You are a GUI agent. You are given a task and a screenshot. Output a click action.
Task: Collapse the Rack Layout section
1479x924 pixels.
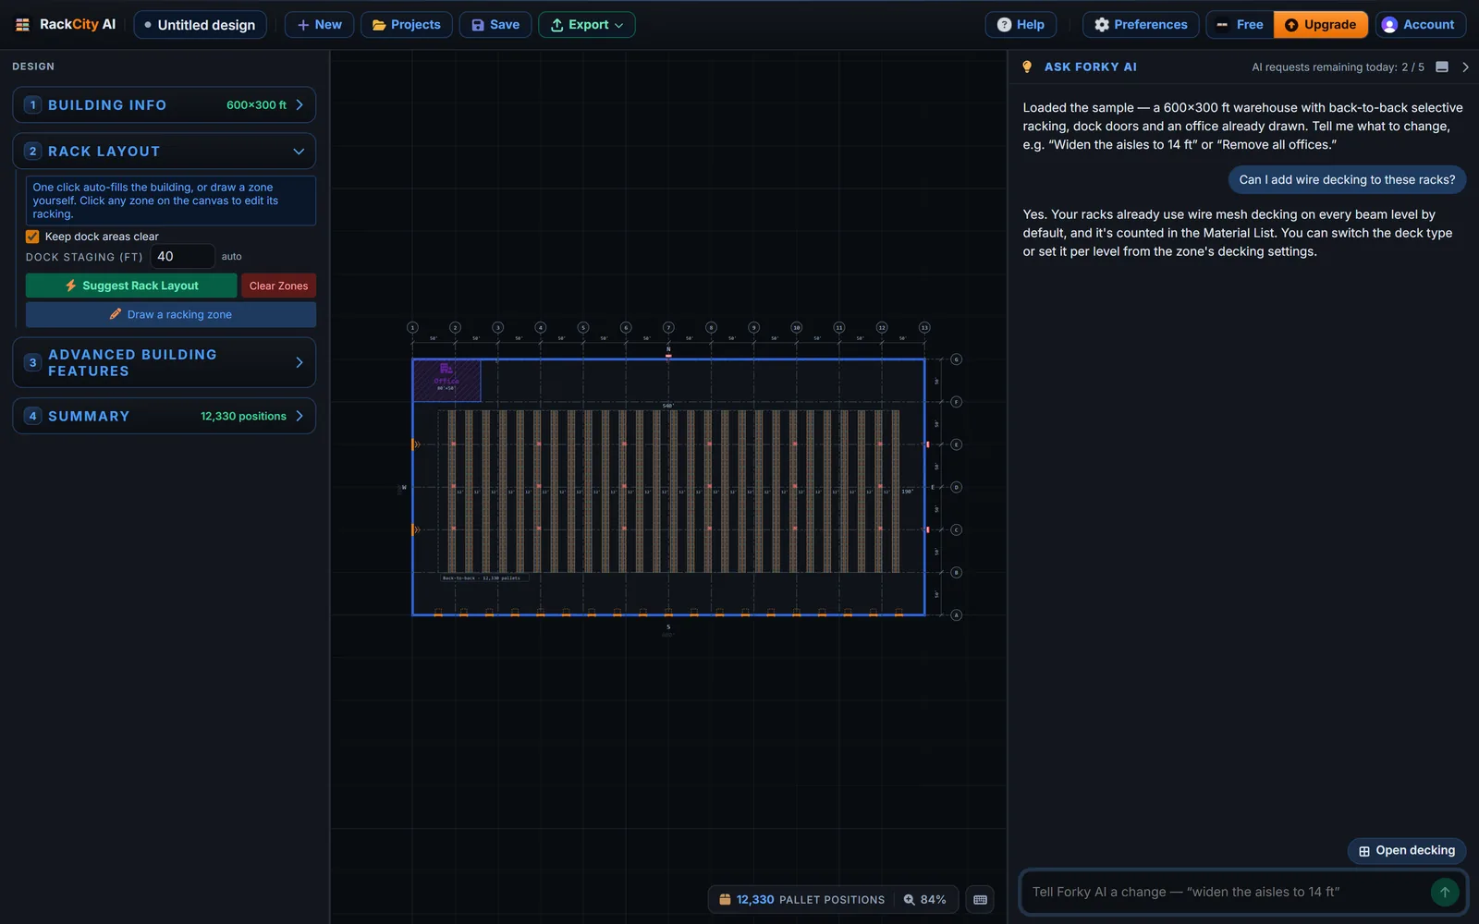click(165, 152)
